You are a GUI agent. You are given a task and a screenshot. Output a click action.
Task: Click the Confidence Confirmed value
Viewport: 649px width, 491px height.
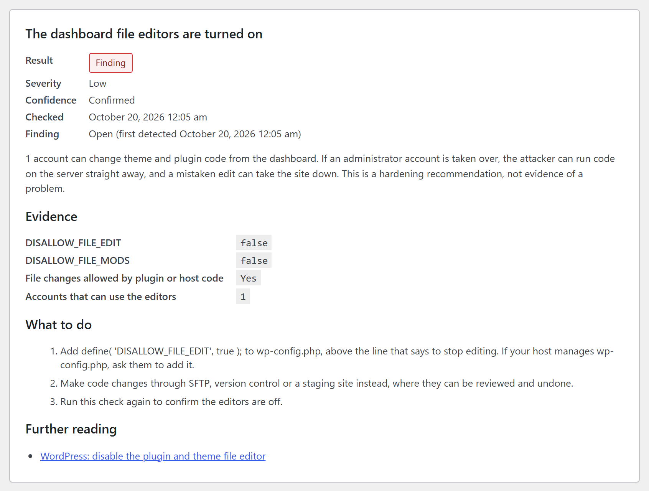coord(112,100)
